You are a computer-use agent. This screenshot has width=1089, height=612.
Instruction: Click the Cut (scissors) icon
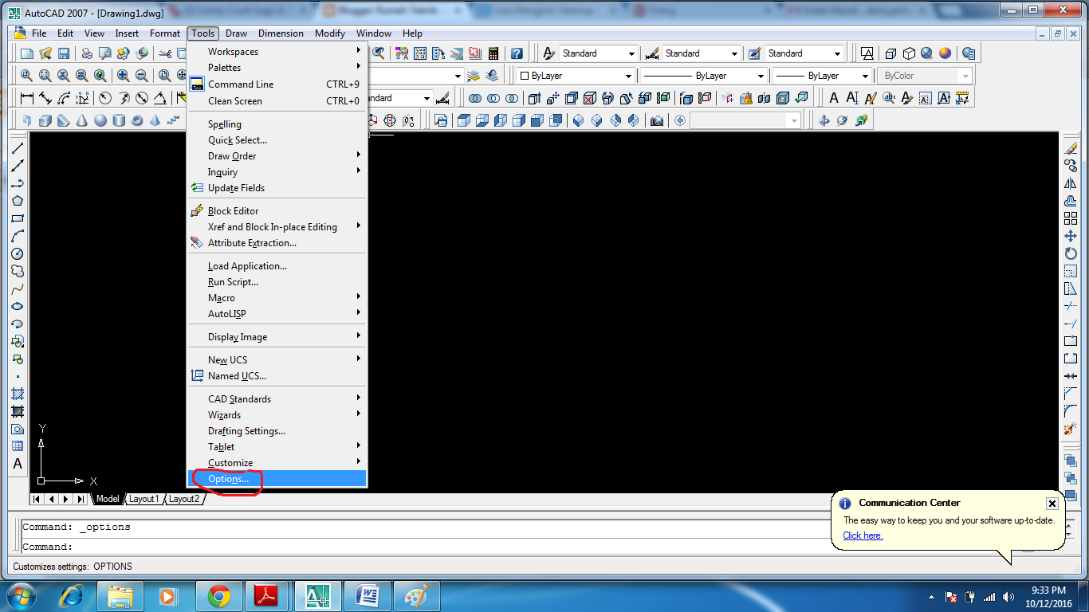coord(165,53)
